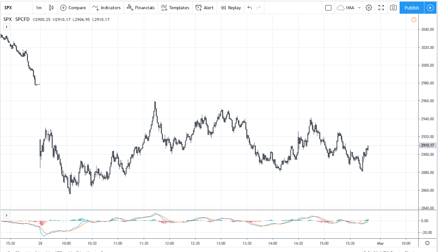Create a new Alert

pos(204,8)
